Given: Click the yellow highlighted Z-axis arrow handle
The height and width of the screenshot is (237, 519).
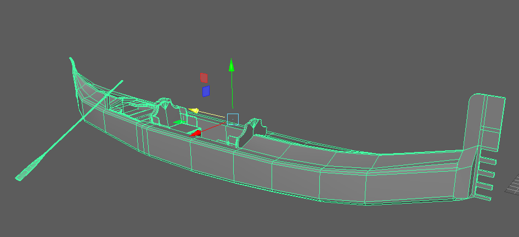Looking at the screenshot, I should [x=194, y=111].
